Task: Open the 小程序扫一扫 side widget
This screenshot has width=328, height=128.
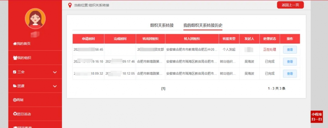Action: [317, 117]
